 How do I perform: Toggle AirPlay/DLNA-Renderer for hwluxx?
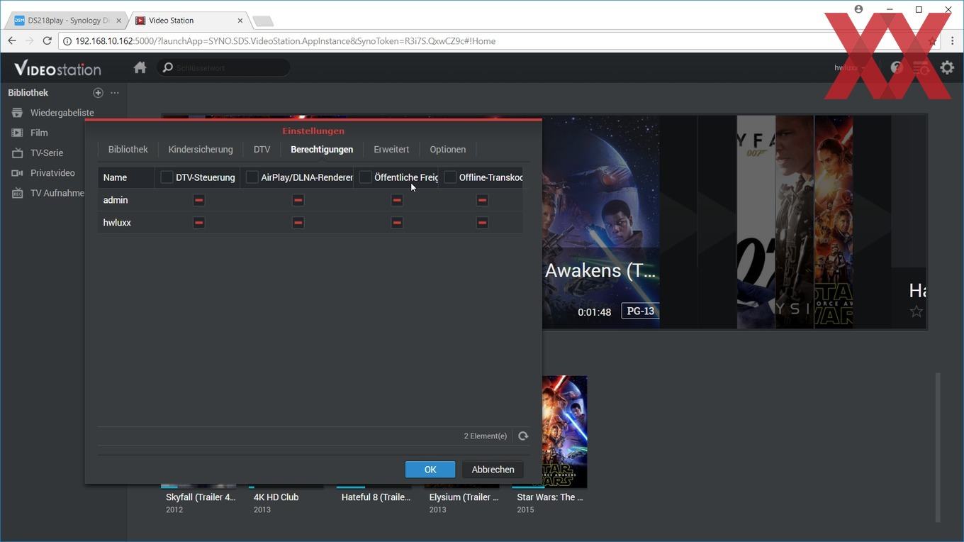coord(298,223)
